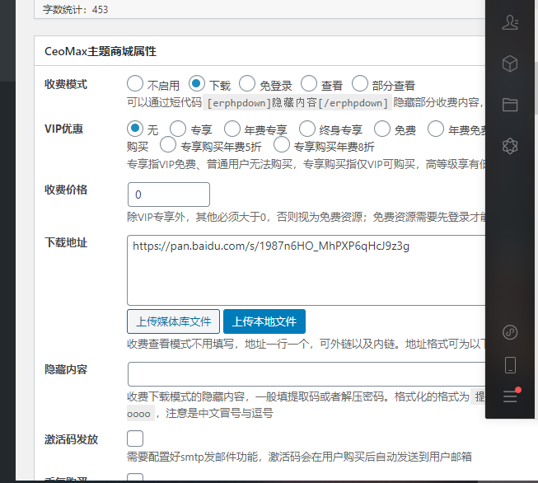Click the 字数统计：453 word count text
Image resolution: width=538 pixels, height=483 pixels.
coord(76,10)
